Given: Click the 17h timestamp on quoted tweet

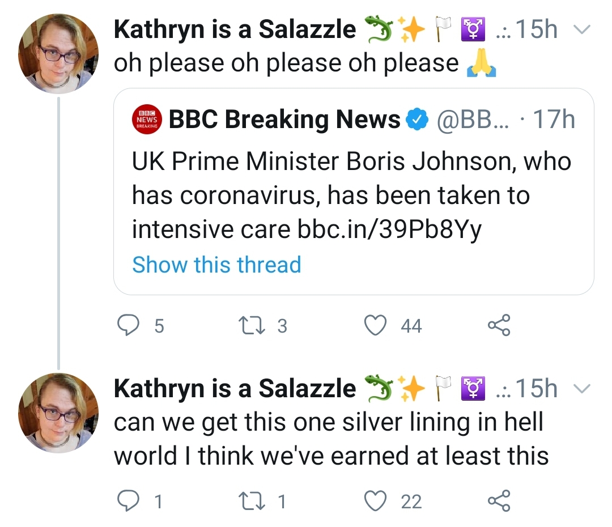Looking at the screenshot, I should 554,119.
